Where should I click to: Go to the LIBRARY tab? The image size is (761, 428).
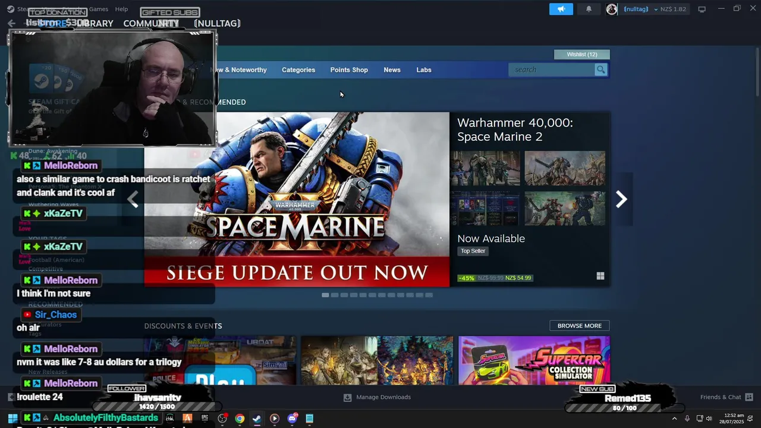tap(95, 23)
